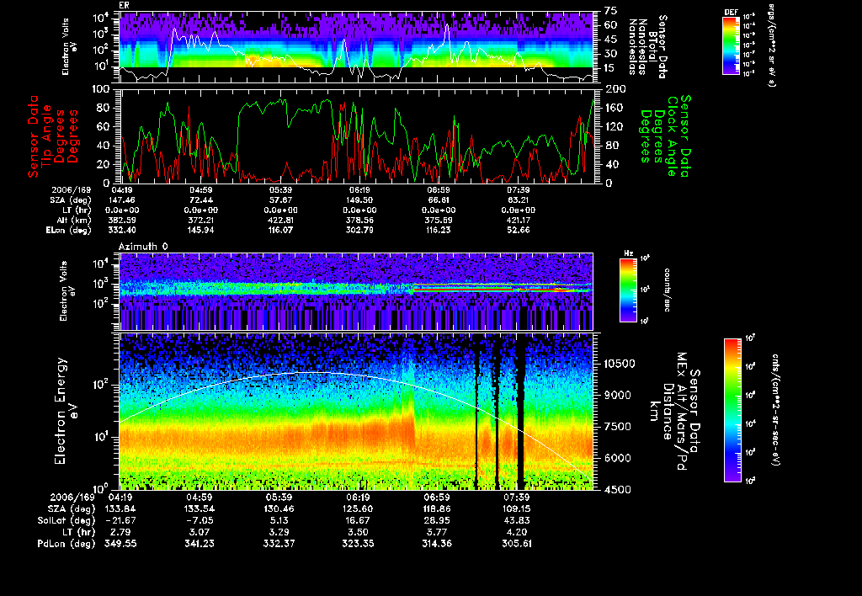Click the ER electron spectrogram panel
862x596 pixels.
[x=356, y=47]
